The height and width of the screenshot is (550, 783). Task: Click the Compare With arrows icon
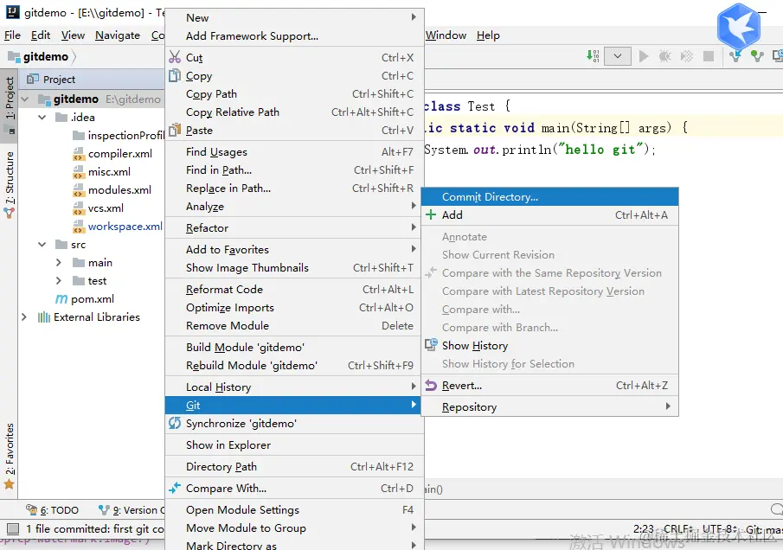[x=174, y=488]
